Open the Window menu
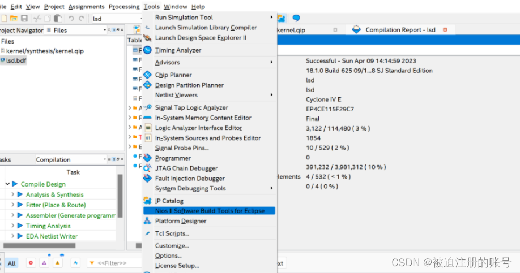Image resolution: width=520 pixels, height=273 pixels. click(x=175, y=7)
